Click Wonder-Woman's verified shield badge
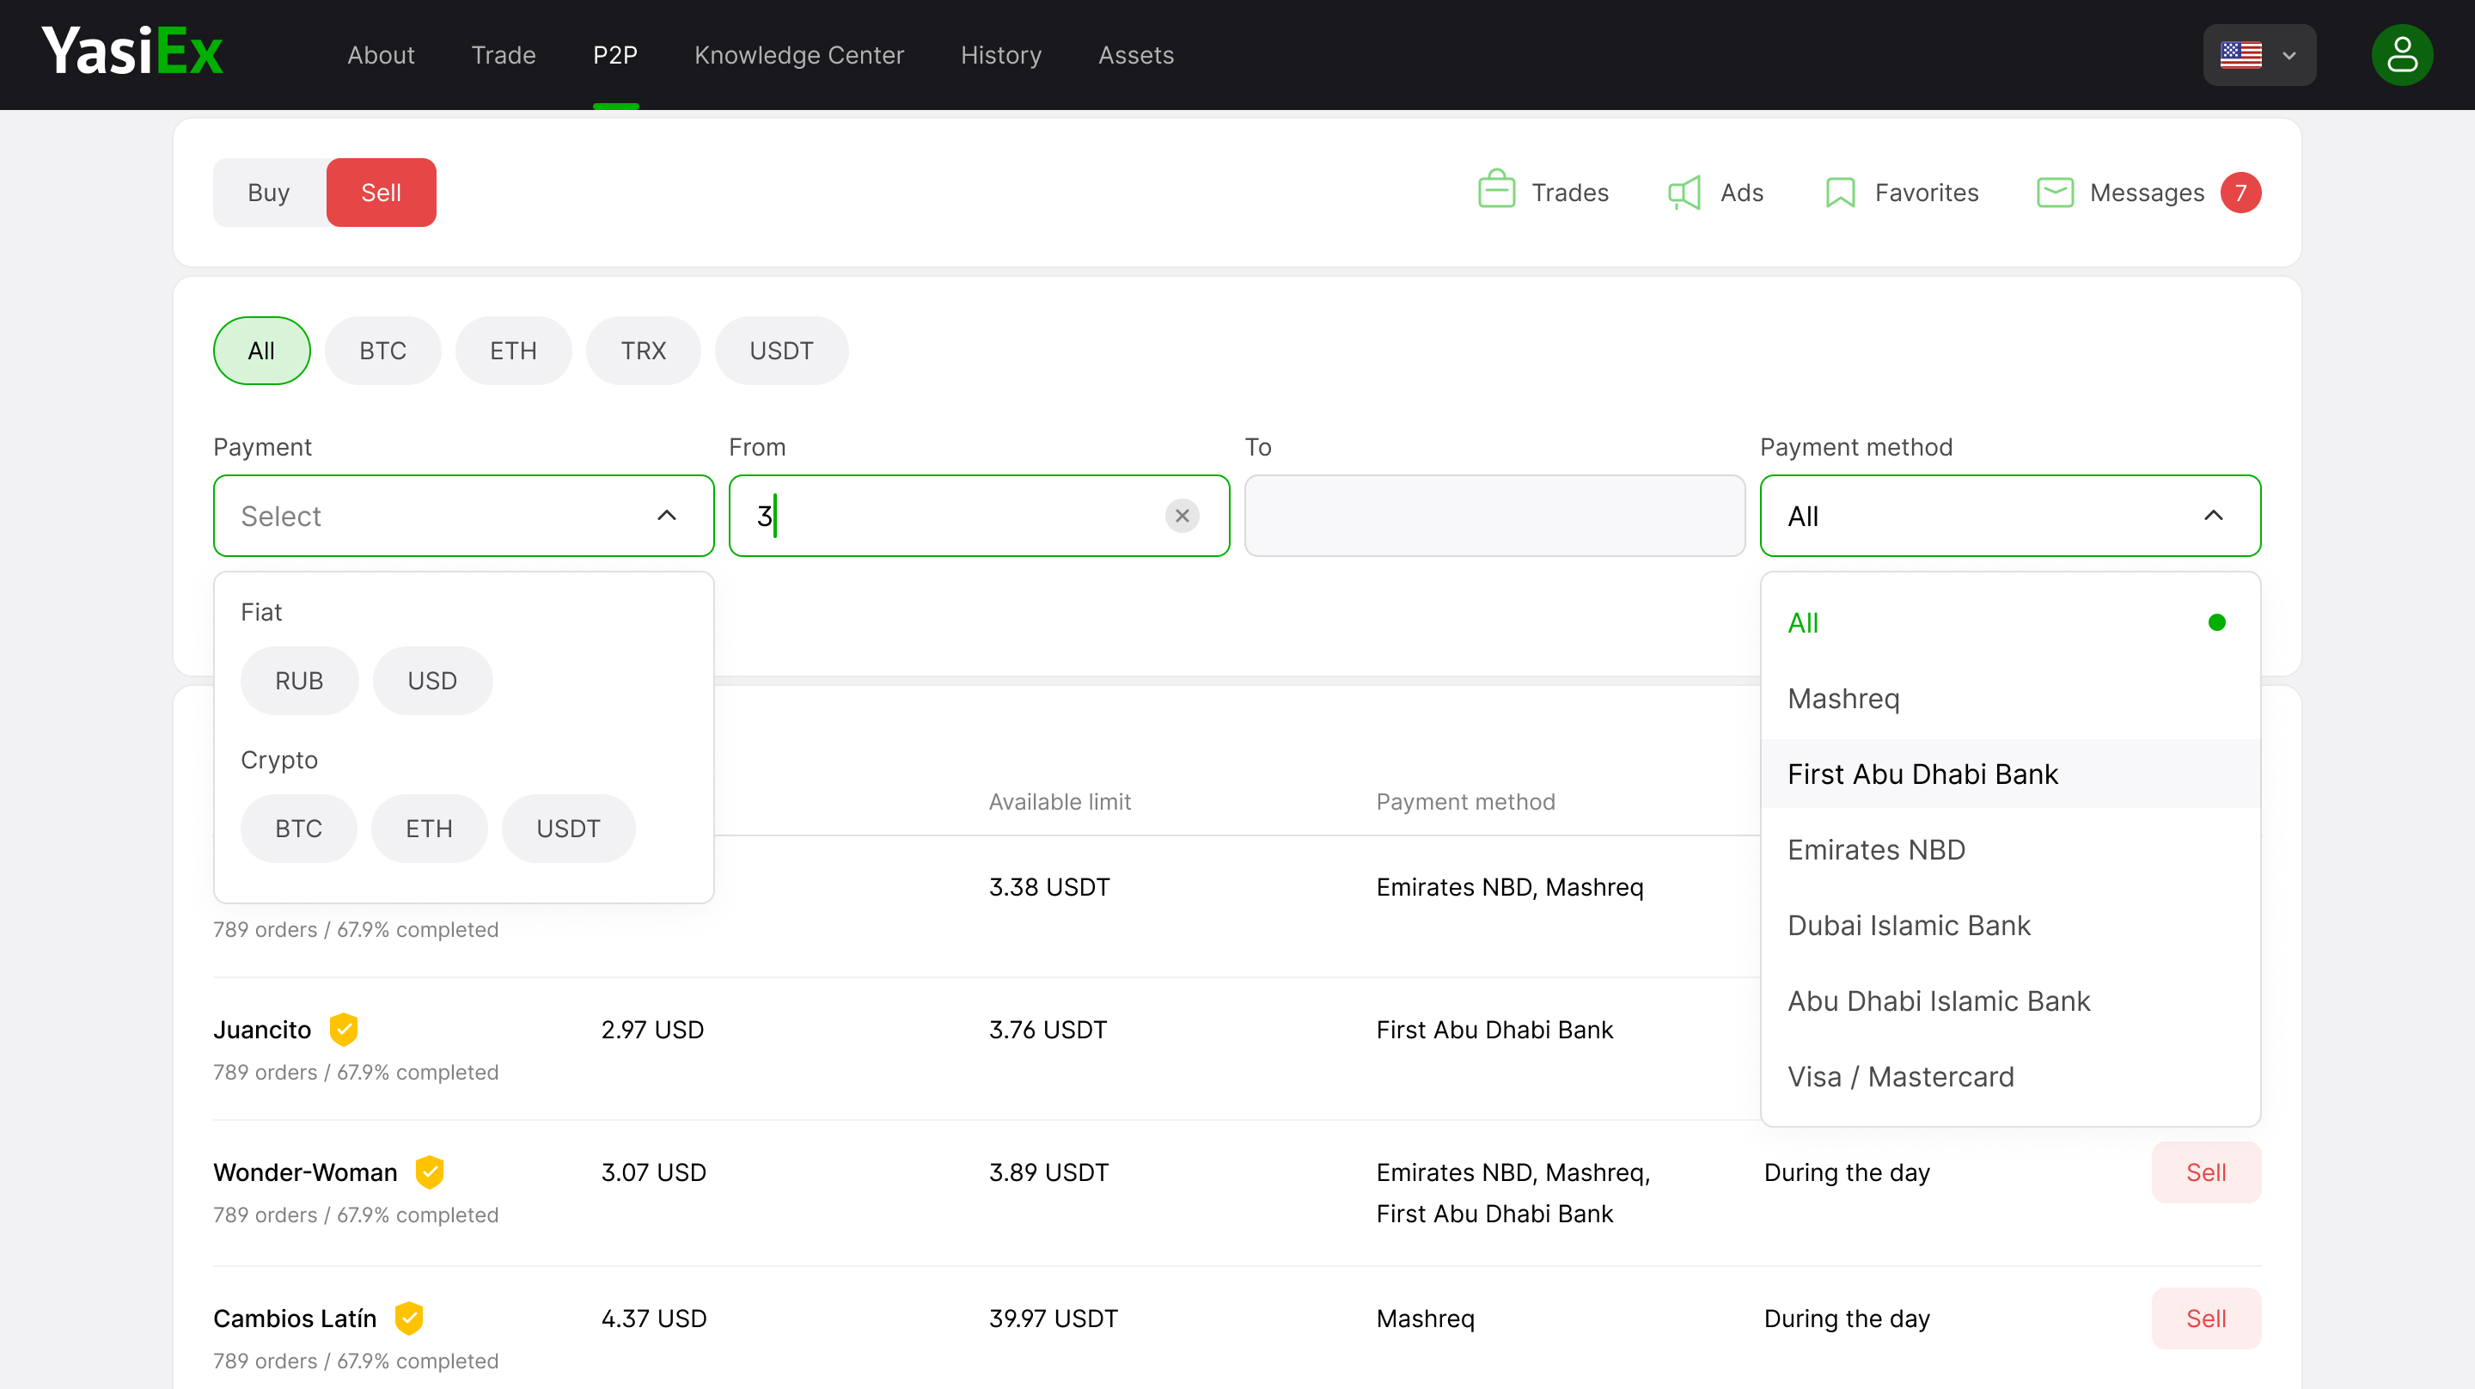Image resolution: width=2475 pixels, height=1389 pixels. (x=430, y=1172)
